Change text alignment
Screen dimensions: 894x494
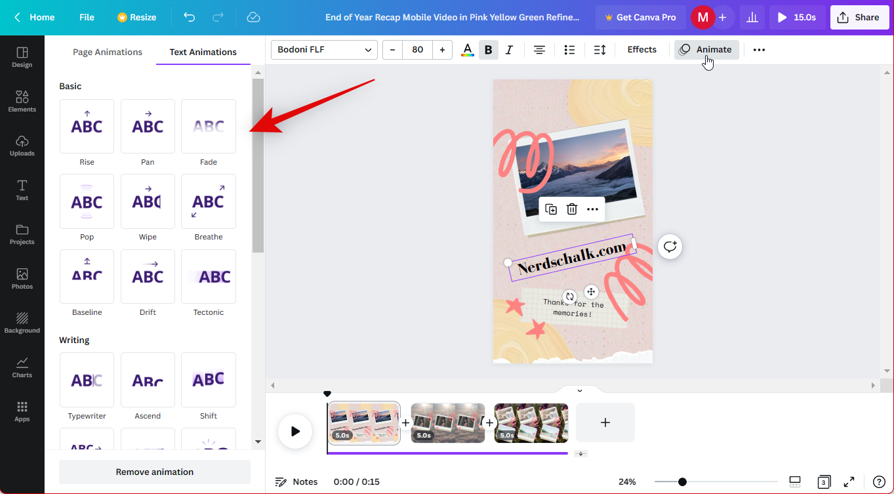tap(539, 50)
